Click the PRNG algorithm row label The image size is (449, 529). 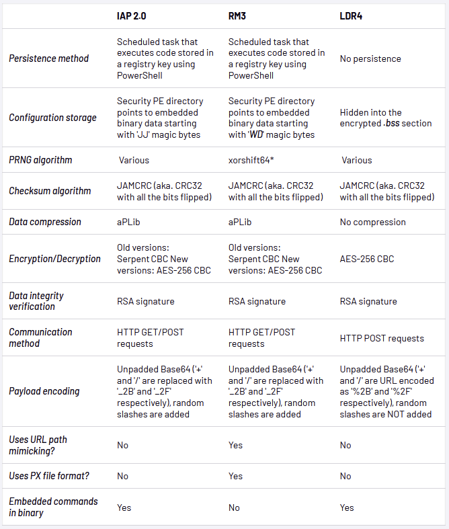coord(40,161)
